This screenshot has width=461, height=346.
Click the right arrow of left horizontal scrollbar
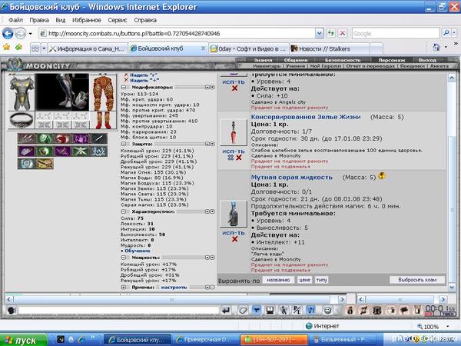(x=342, y=300)
